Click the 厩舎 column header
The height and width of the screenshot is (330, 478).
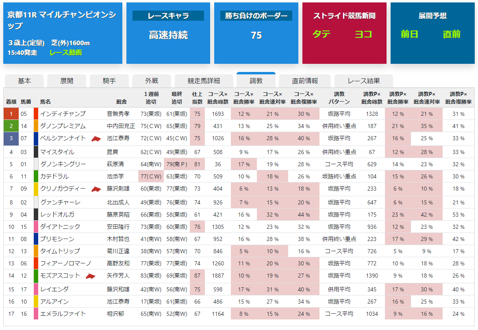coord(121,102)
